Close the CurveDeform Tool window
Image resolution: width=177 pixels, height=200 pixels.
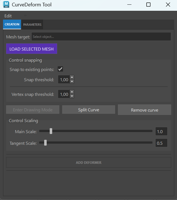(x=168, y=5)
